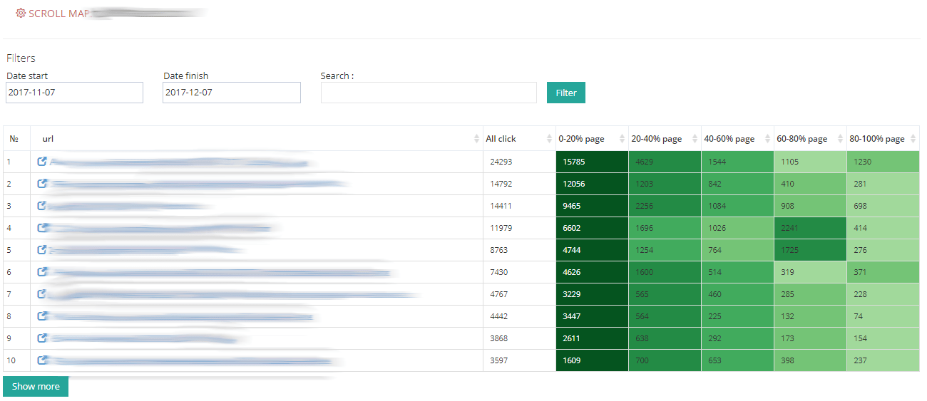
Task: Open external link icon in row 5
Action: coord(42,250)
